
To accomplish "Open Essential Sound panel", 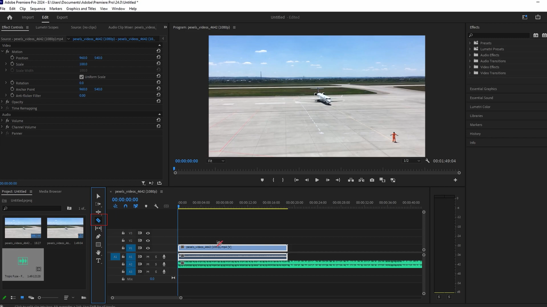I will (482, 98).
